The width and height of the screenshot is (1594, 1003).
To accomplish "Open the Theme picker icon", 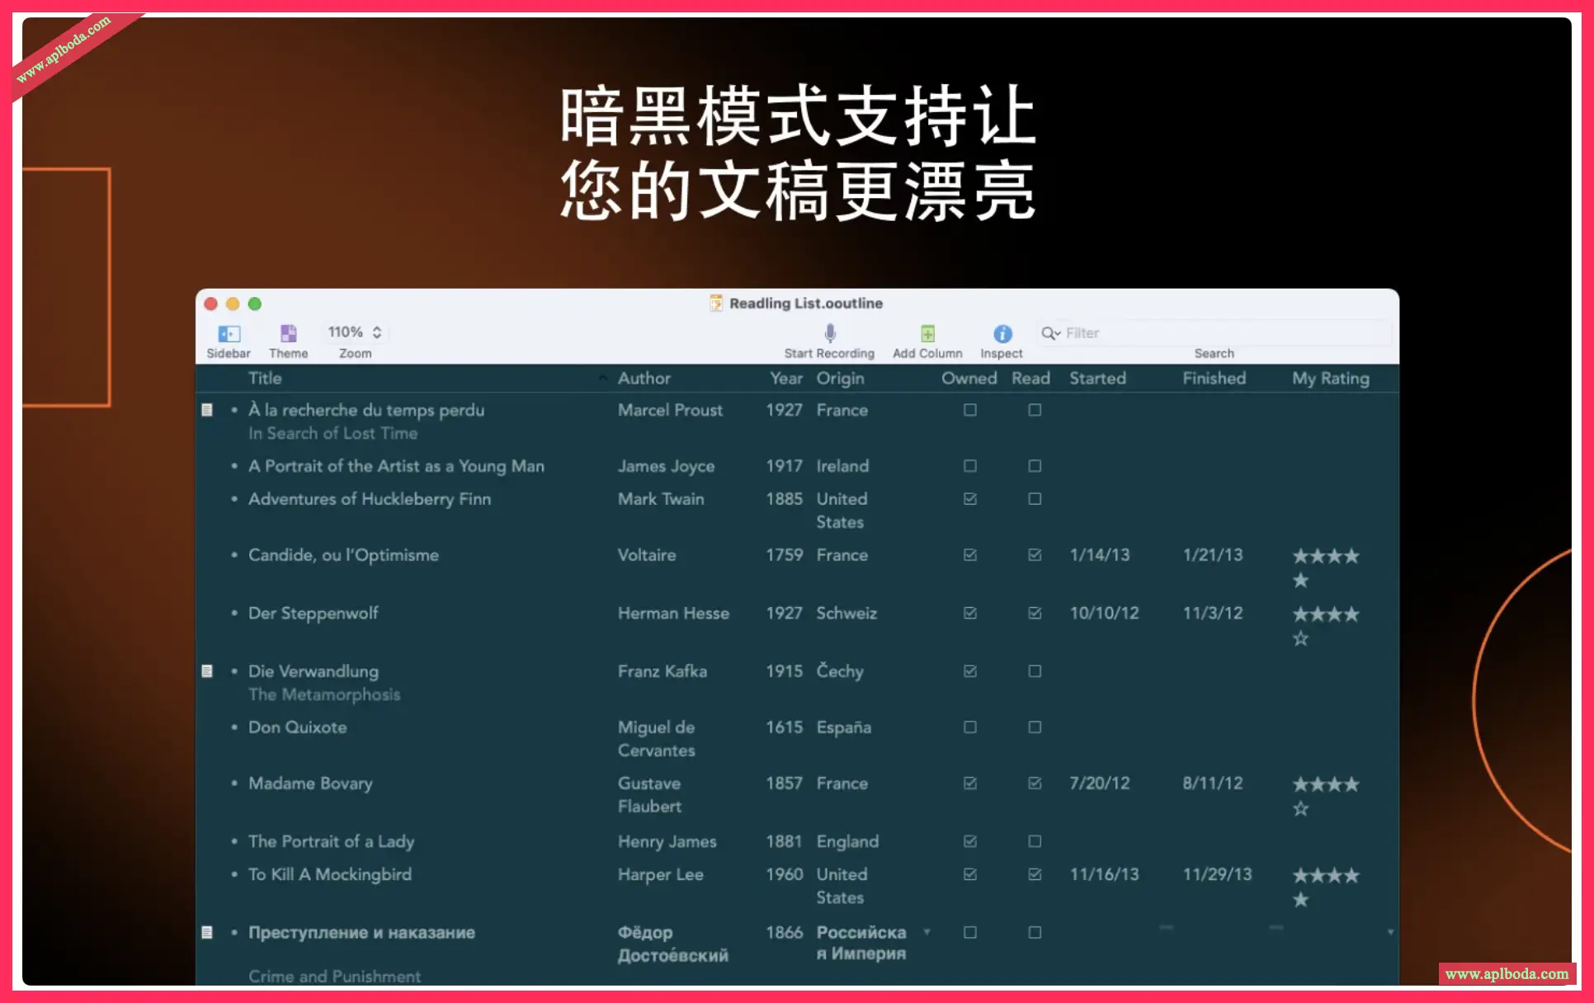I will click(288, 333).
